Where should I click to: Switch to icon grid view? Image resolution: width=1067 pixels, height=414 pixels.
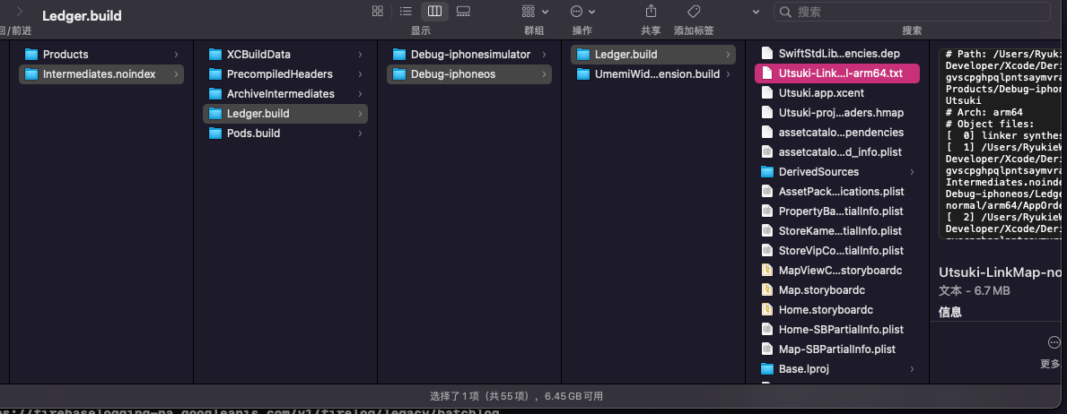click(378, 11)
